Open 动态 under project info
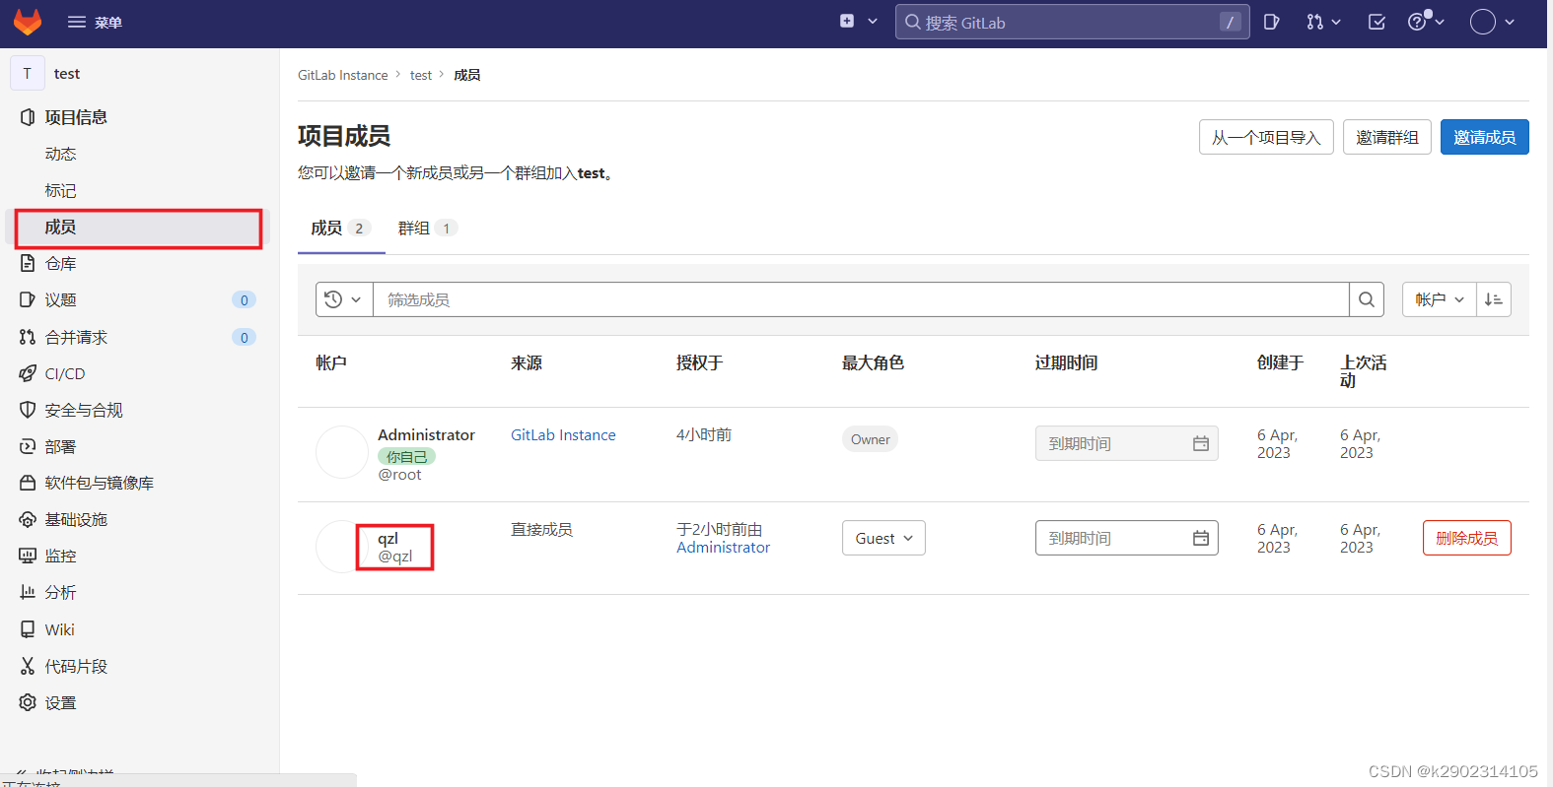The width and height of the screenshot is (1553, 787). pos(60,154)
